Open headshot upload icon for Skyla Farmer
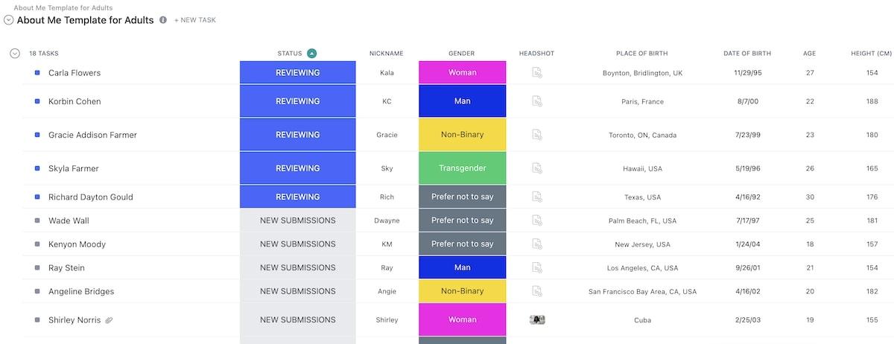 pyautogui.click(x=537, y=168)
